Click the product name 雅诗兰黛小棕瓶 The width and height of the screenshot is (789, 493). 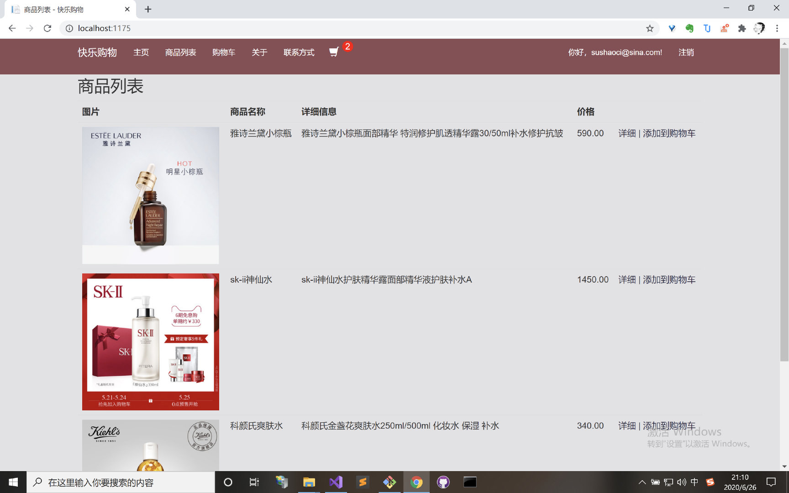(261, 133)
